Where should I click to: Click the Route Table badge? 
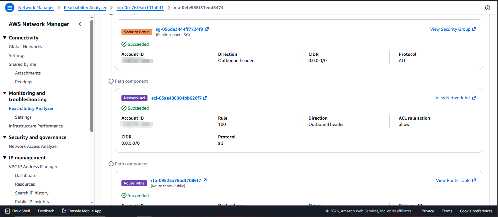tap(134, 183)
